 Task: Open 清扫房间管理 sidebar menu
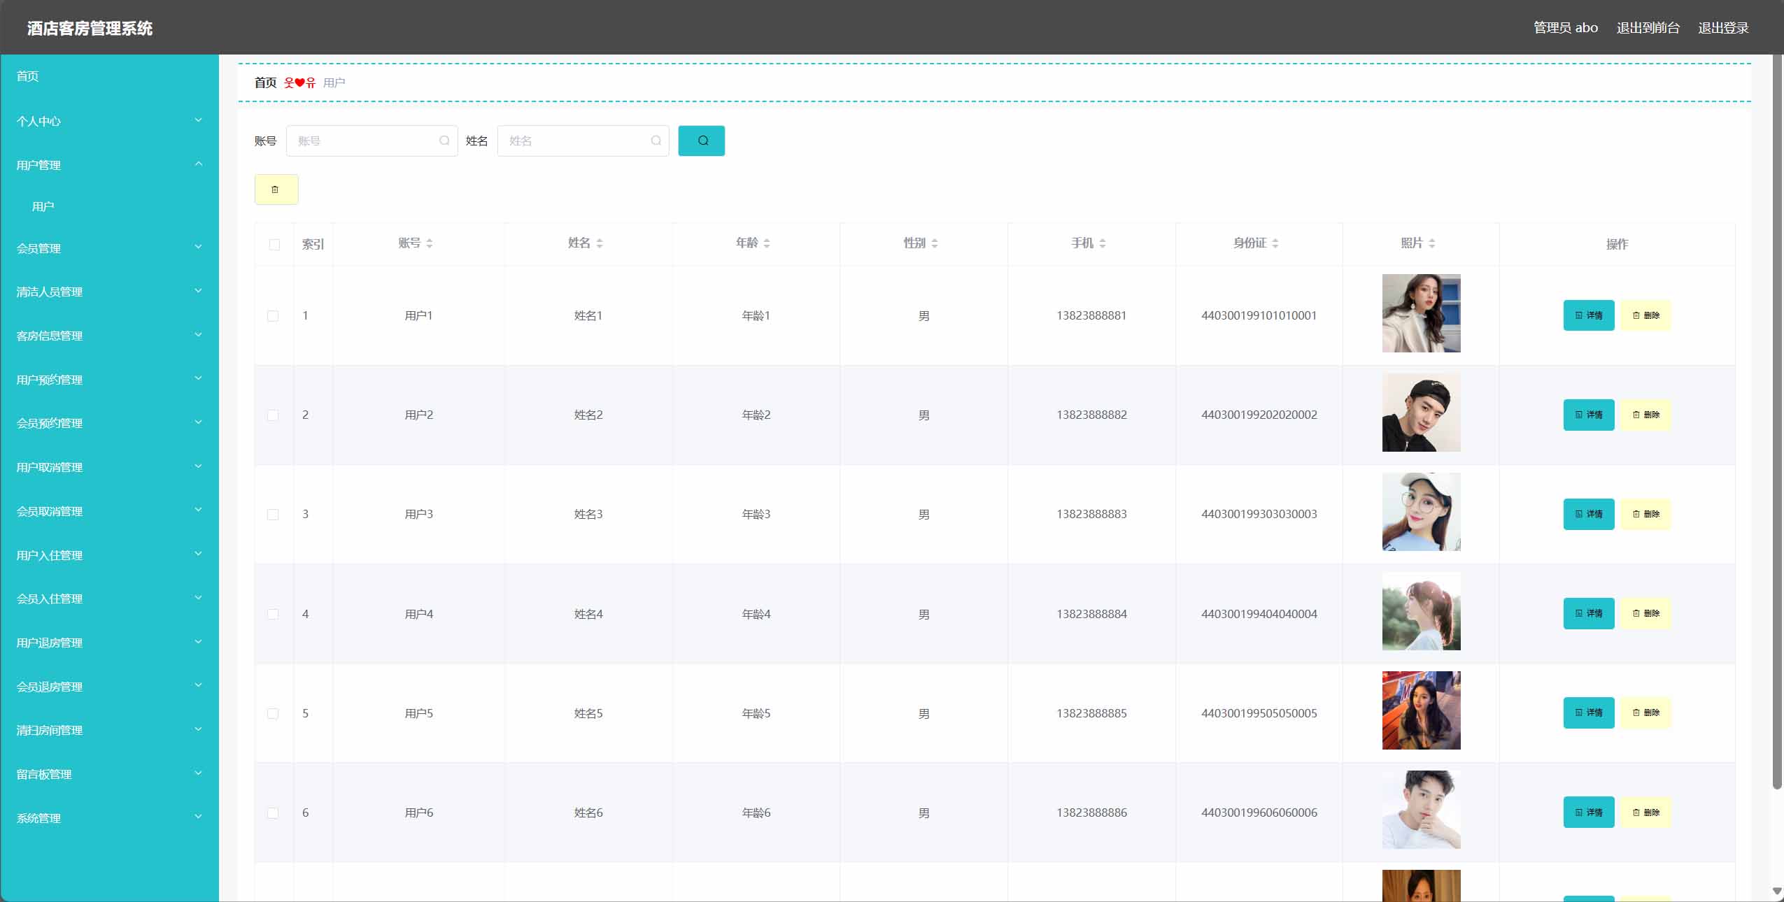(109, 730)
